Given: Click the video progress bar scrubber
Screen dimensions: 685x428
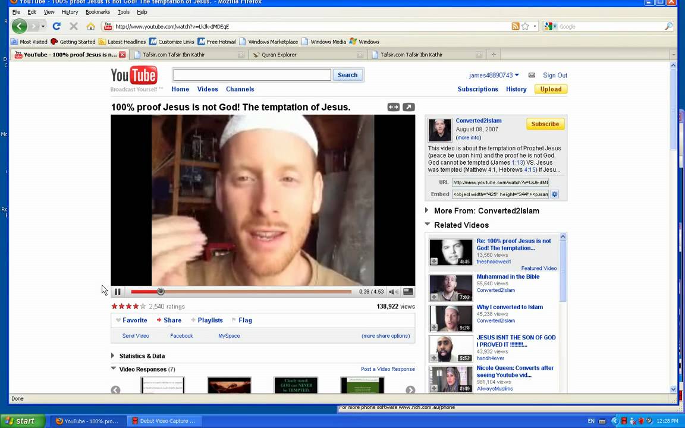Looking at the screenshot, I should (161, 292).
